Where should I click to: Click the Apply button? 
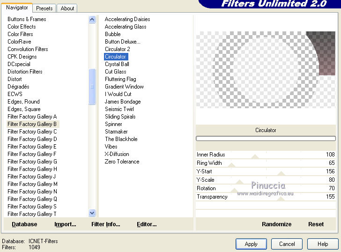(251, 244)
